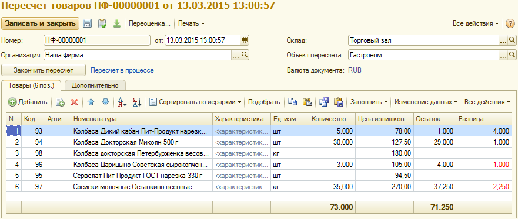Move the row up with the blue up arrow
The image size is (518, 219).
coord(91,102)
